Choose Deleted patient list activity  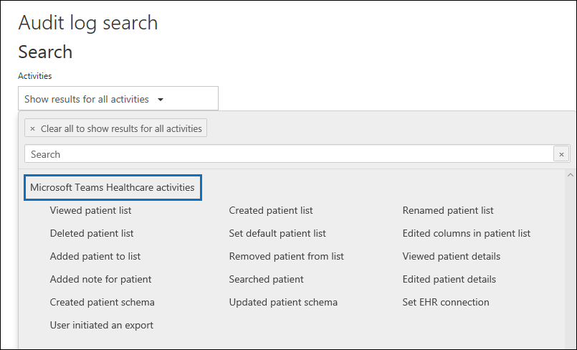92,233
